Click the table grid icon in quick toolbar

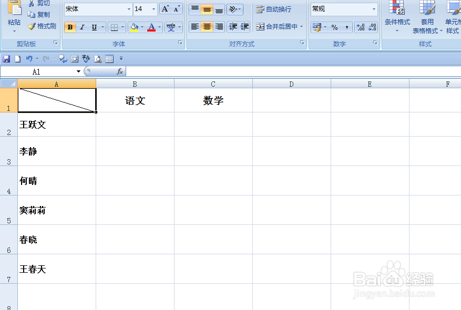109,59
